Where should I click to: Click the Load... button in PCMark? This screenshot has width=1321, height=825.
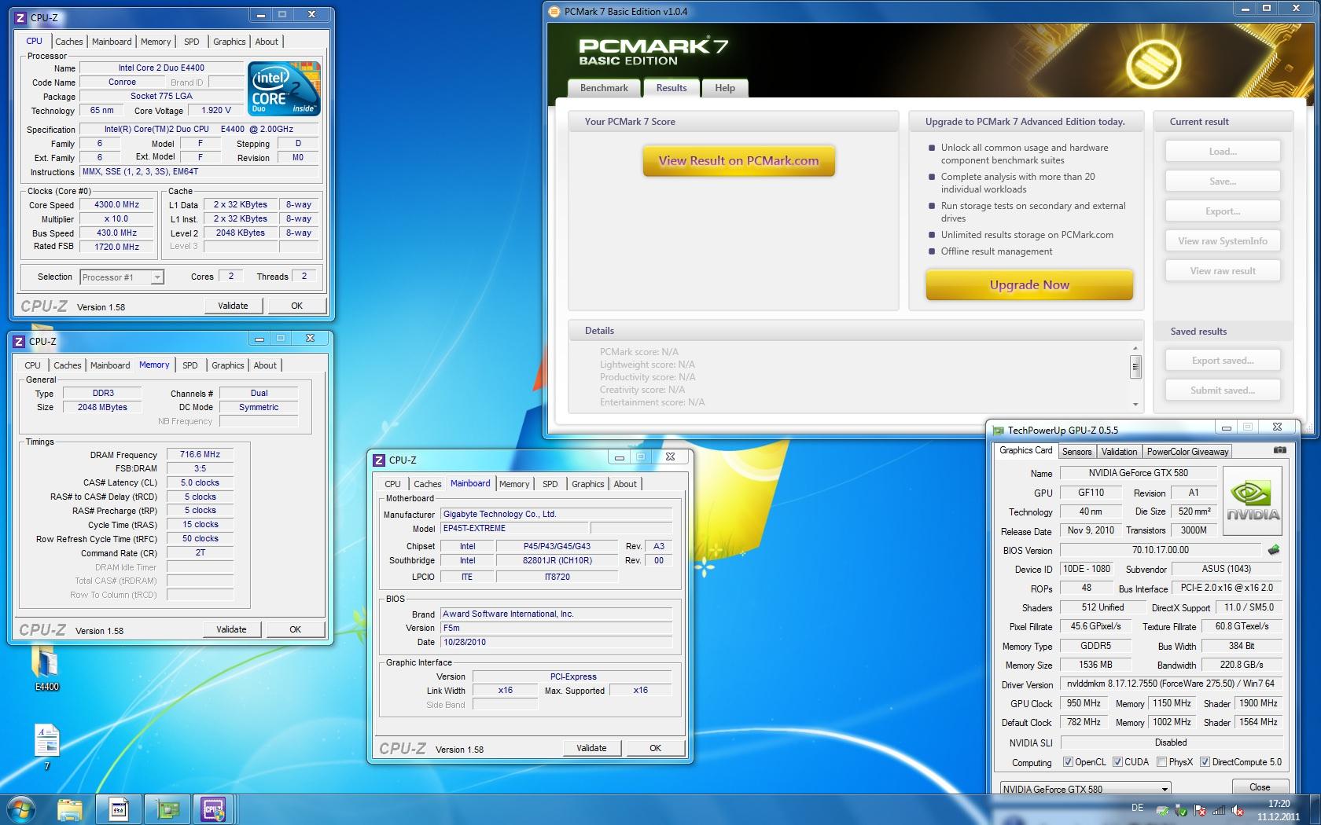pyautogui.click(x=1223, y=152)
